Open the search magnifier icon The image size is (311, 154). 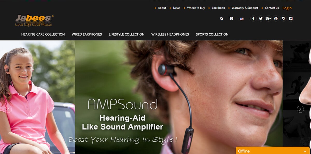click(222, 19)
